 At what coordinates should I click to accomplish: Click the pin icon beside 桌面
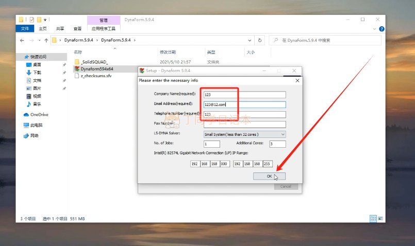(64, 65)
